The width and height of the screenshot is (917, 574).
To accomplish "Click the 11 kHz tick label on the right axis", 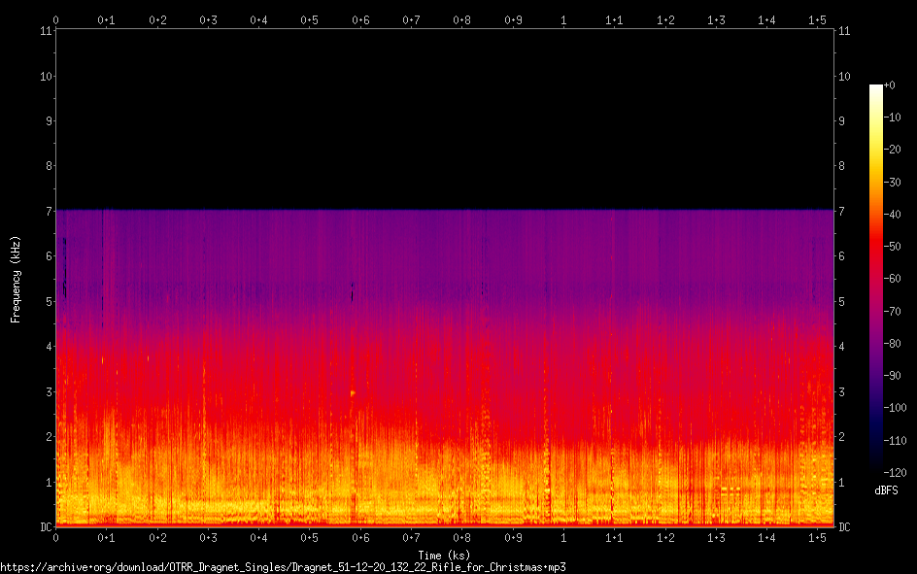I will coord(844,31).
